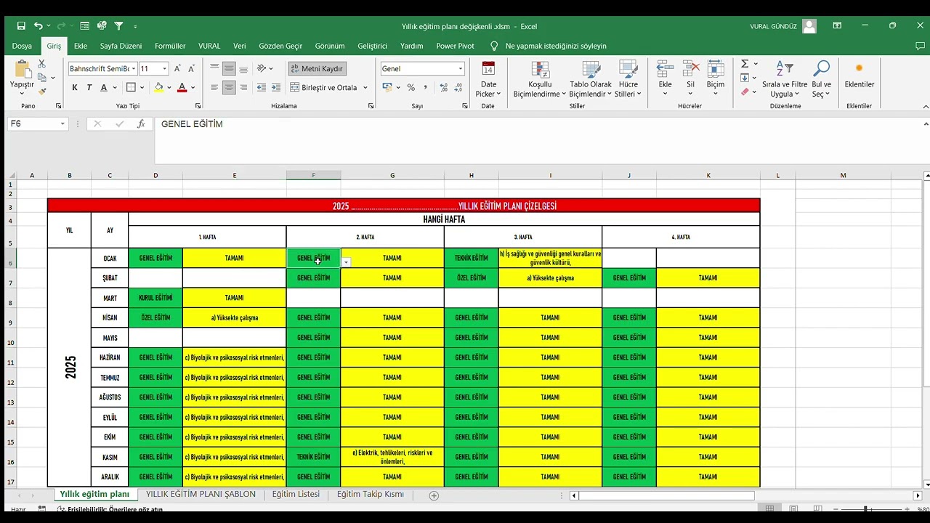Open Bul ve Seç find tool
The height and width of the screenshot is (523, 930).
822,78
